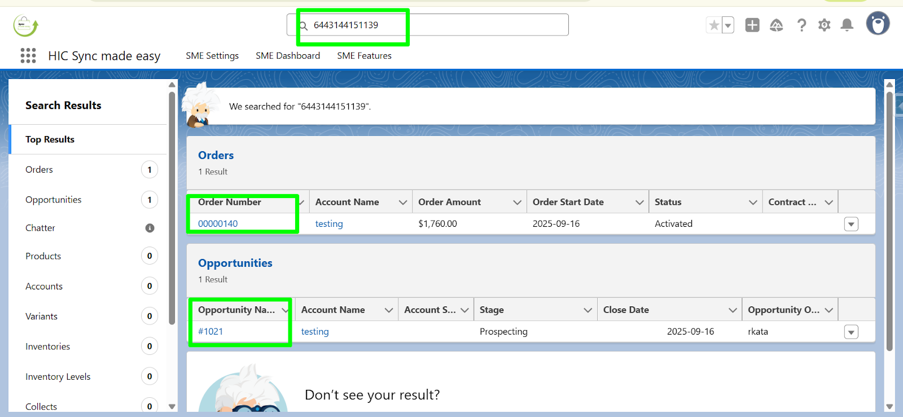
Task: Open row actions for opportunity #1021
Action: 851,332
